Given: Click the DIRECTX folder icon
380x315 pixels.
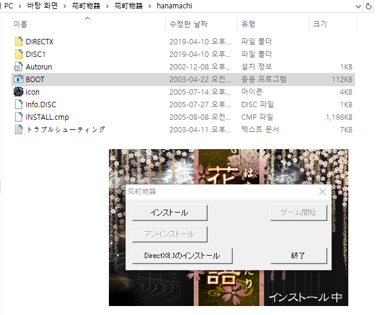Looking at the screenshot, I should point(19,41).
